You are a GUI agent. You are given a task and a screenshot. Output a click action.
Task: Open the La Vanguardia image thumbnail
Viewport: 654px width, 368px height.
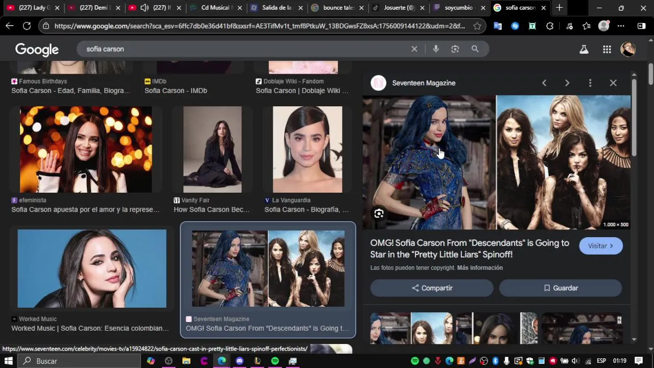pos(308,149)
